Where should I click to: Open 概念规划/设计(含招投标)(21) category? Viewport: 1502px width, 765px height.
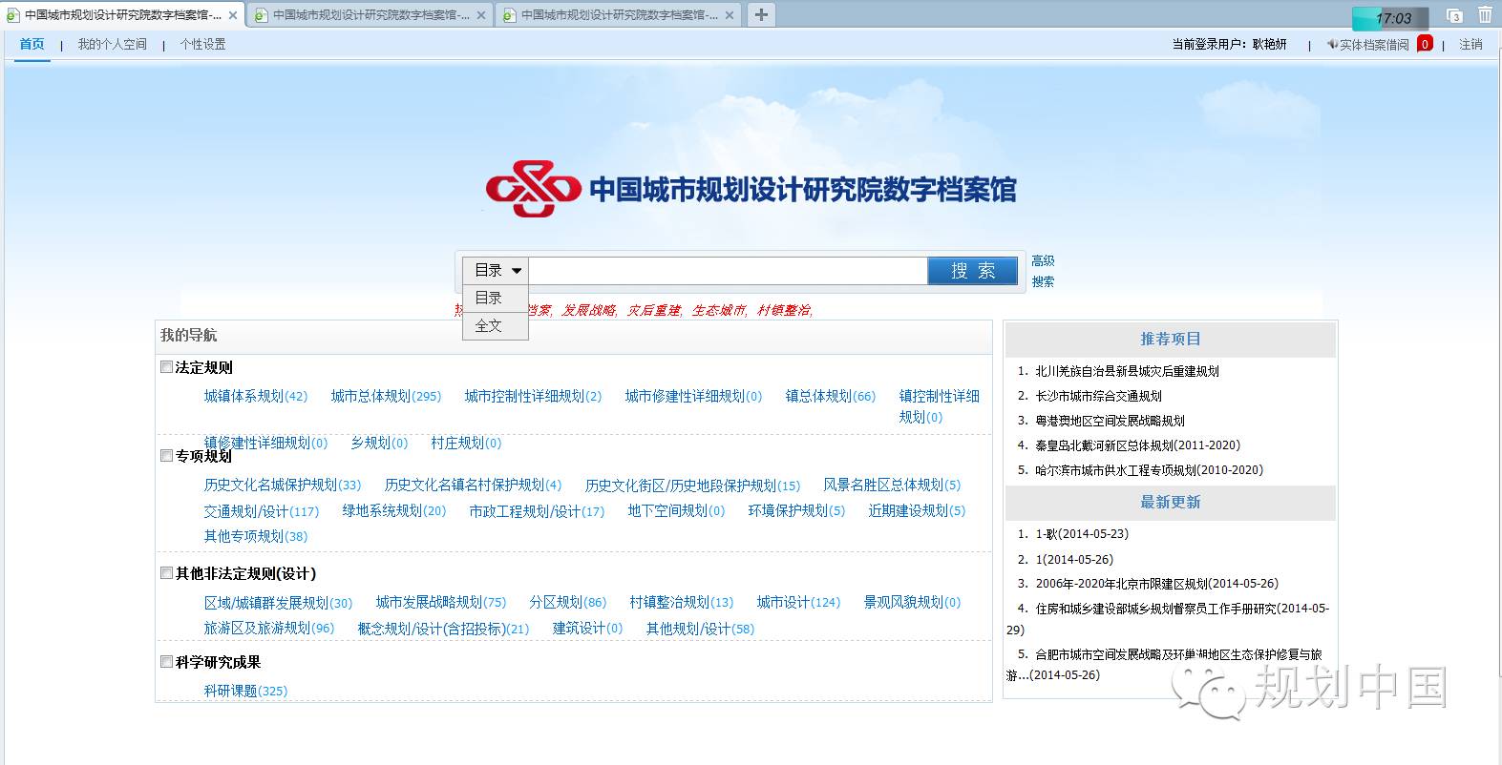pyautogui.click(x=443, y=629)
